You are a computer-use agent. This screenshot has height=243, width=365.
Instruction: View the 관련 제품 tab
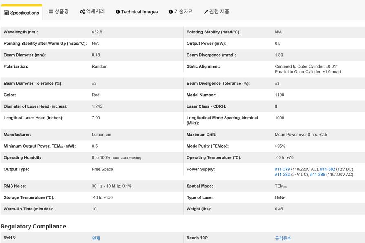point(219,11)
